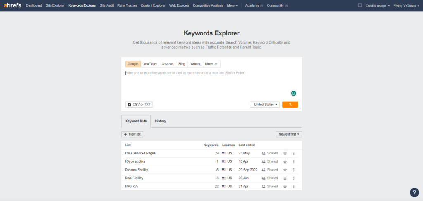423x201 pixels.
Task: Open the notifications monitor icon
Action: pyautogui.click(x=360, y=5)
